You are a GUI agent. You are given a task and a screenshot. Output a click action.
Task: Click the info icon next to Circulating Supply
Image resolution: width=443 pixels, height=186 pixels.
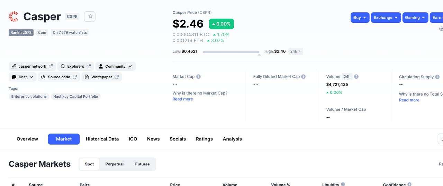(437, 77)
